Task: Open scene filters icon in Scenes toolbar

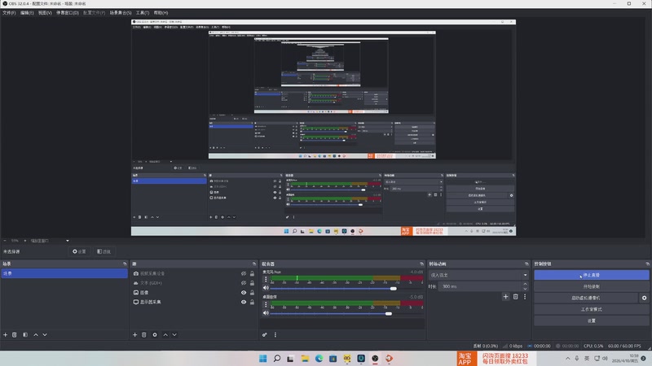Action: [x=25, y=335]
